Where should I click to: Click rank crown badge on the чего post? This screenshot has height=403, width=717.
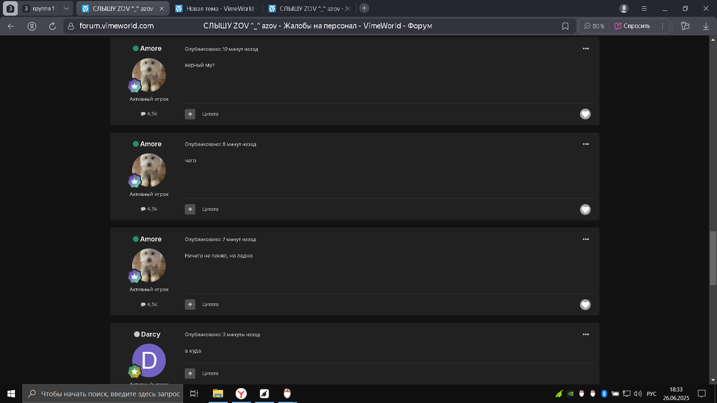[x=134, y=181]
